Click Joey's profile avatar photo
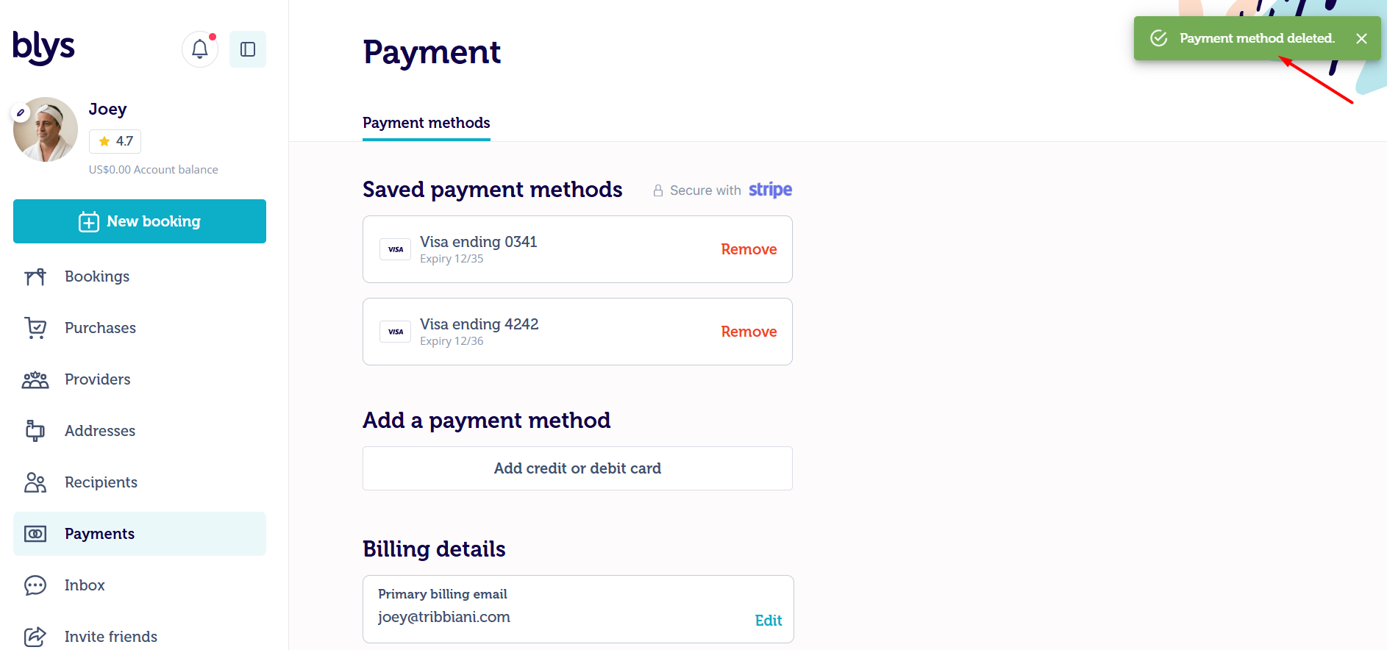1387x650 pixels. pyautogui.click(x=46, y=129)
